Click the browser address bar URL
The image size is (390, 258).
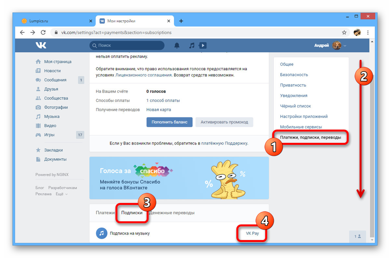tap(116, 32)
